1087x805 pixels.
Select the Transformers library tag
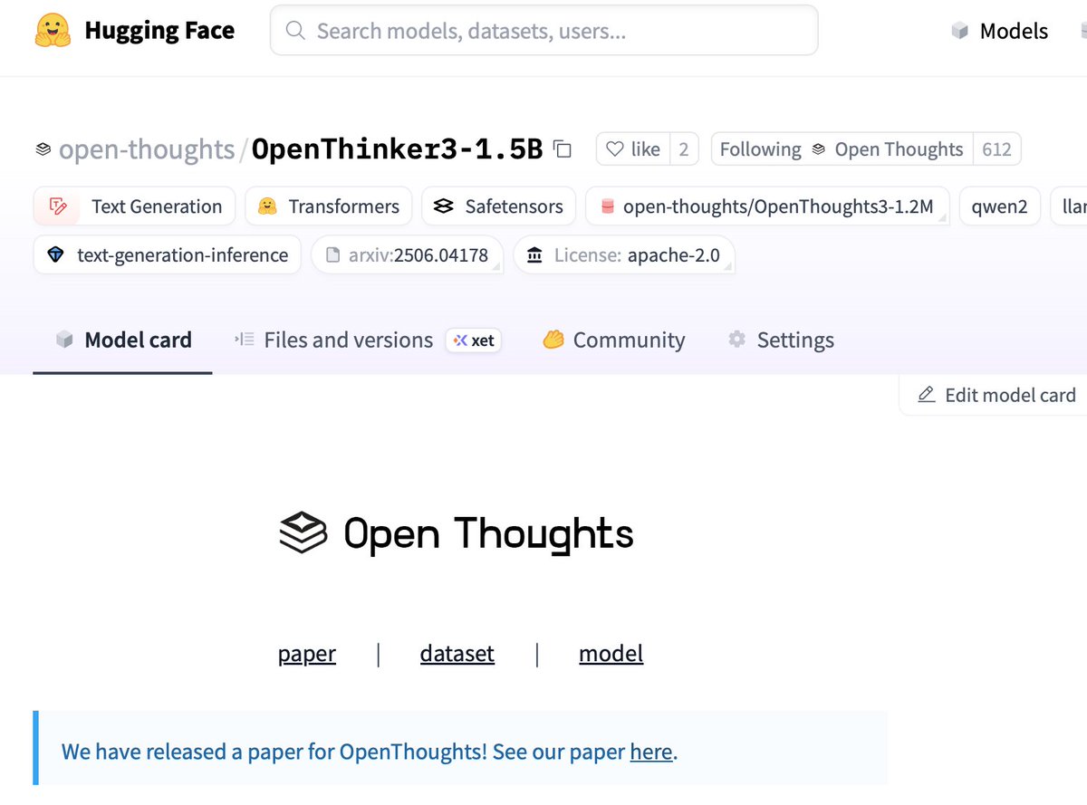[328, 206]
